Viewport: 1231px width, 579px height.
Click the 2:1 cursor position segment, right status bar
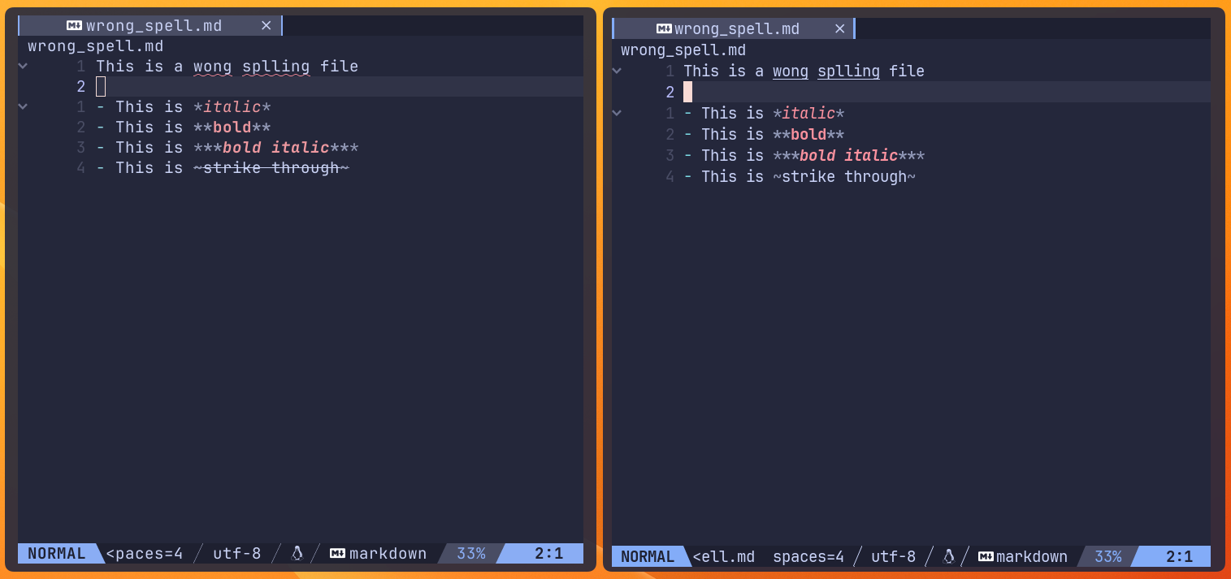[1178, 556]
